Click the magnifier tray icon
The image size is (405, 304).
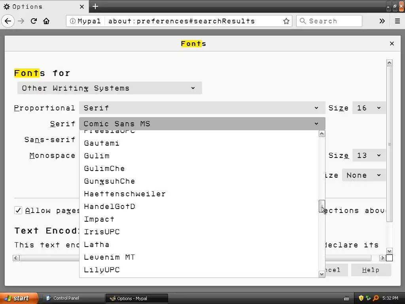coord(376,298)
